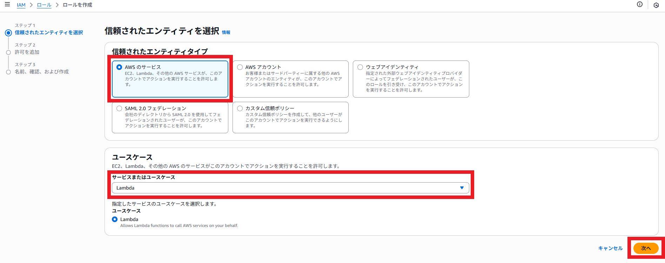Open the hamburger navigation menu
Viewport: 665px width, 263px height.
point(7,5)
